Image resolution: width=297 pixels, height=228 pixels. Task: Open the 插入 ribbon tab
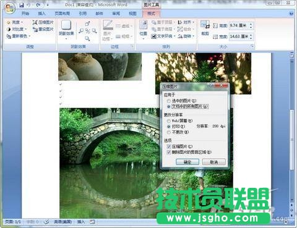click(41, 14)
